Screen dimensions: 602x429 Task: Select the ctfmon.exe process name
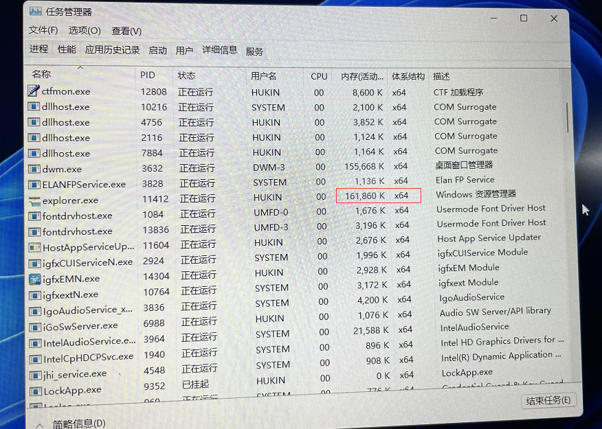click(66, 91)
